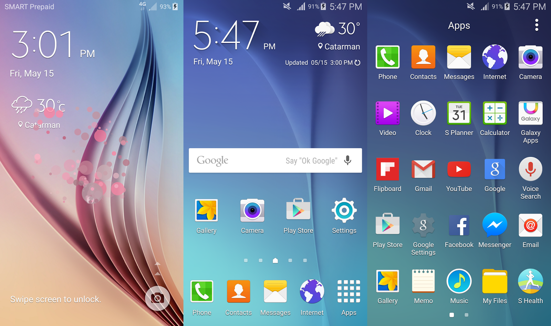The image size is (551, 326).
Task: Open Contacts from the home screen dock
Action: [238, 298]
